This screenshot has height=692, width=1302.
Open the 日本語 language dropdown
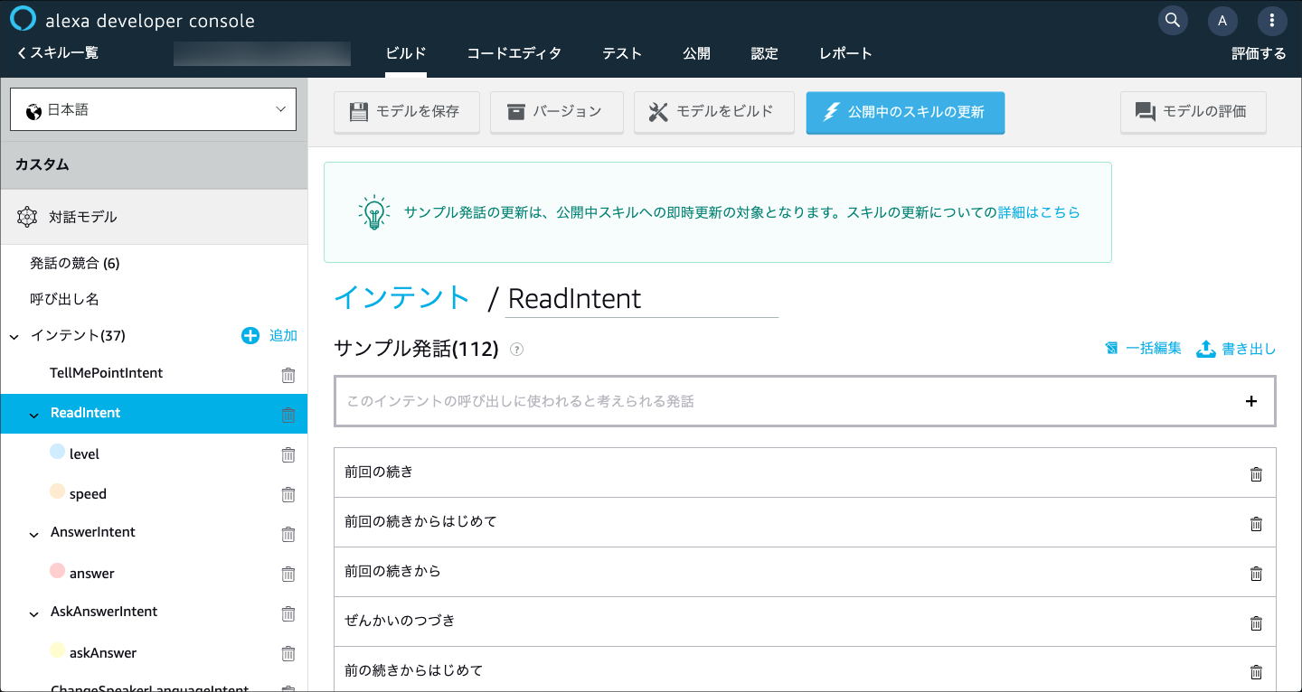click(154, 110)
